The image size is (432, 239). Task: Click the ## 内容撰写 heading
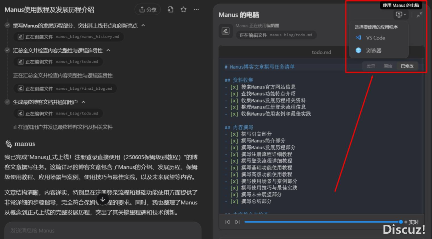(239, 127)
